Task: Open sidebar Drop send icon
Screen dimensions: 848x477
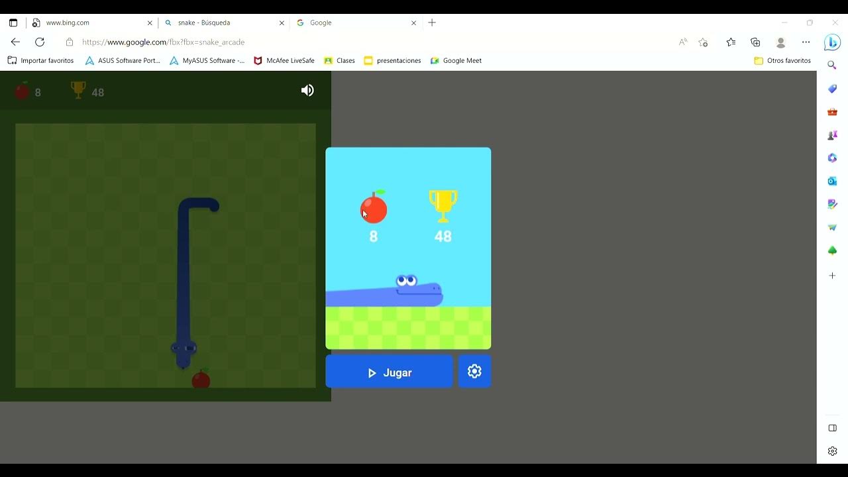Action: tap(832, 227)
